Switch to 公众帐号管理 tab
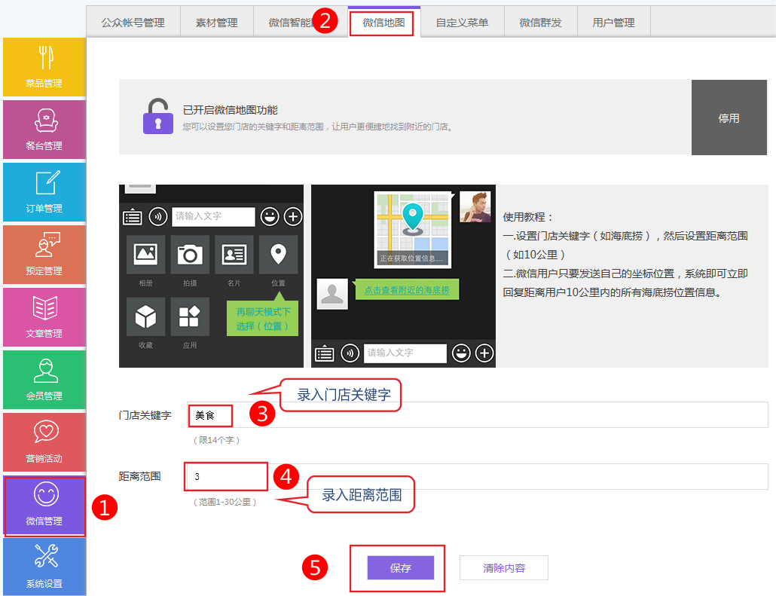Viewport: 776px width, 596px height. [133, 23]
